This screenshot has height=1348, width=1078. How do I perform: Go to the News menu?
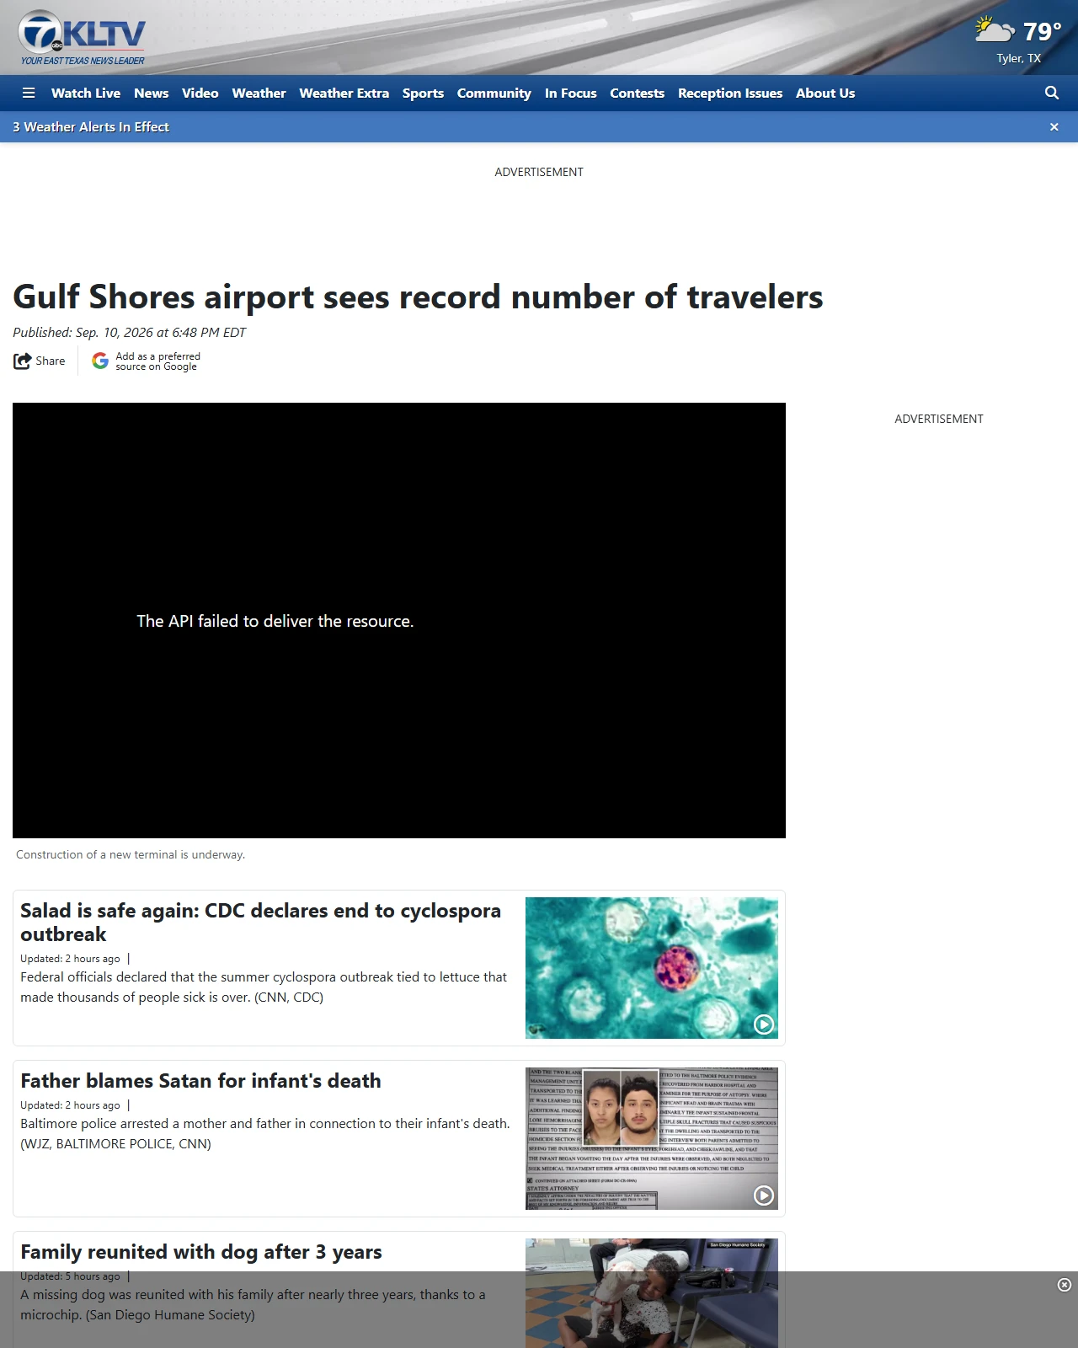(152, 94)
